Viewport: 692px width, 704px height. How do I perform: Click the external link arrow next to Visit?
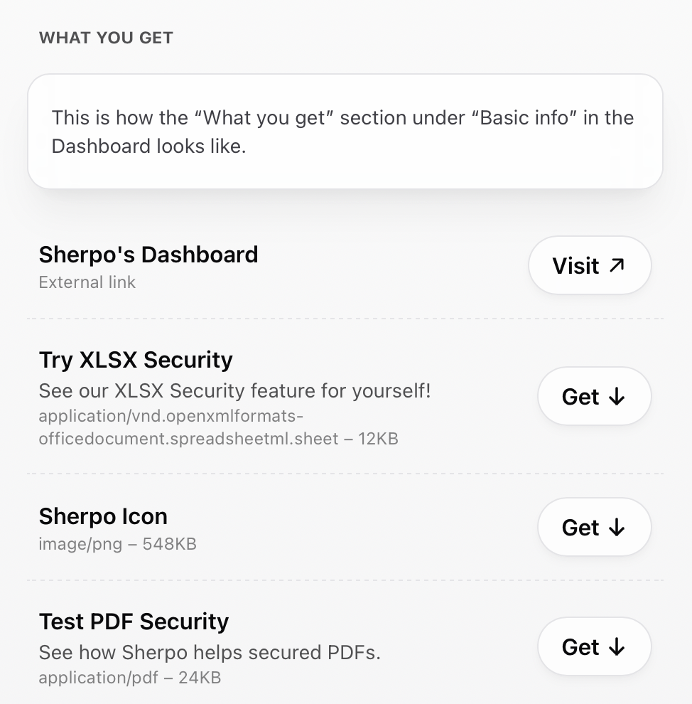[617, 265]
